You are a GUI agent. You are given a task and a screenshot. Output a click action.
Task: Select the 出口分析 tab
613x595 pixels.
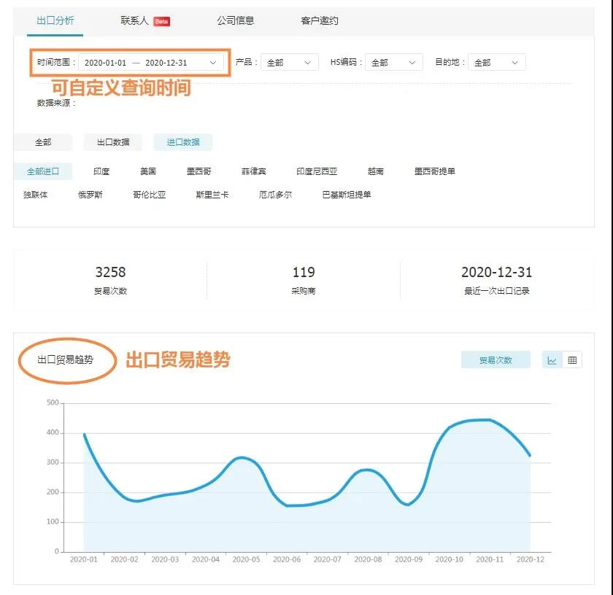pos(55,20)
